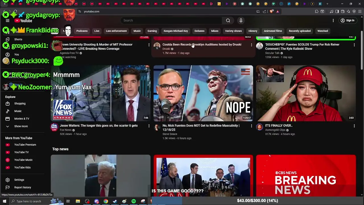Open the Coulda Been Records video title
This screenshot has width=364, height=205.
tap(202, 44)
